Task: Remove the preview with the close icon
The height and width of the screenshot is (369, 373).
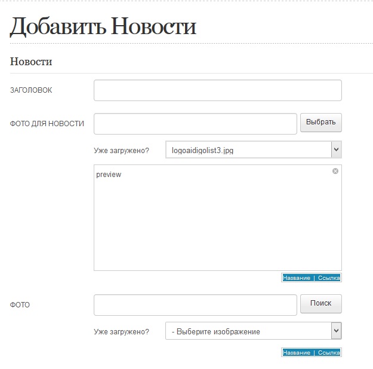Action: 335,171
